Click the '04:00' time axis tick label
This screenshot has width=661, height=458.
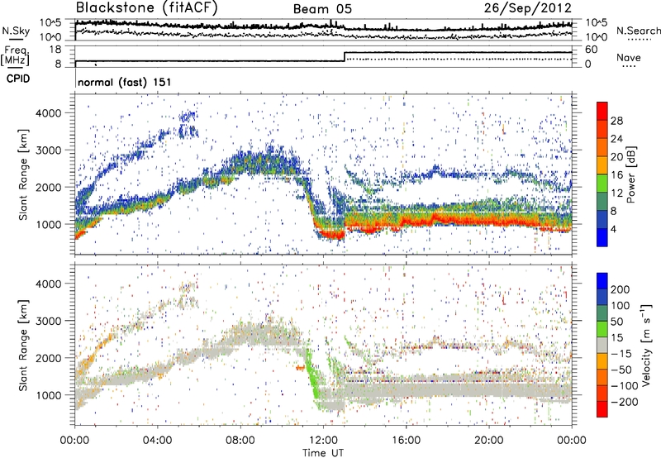157,441
